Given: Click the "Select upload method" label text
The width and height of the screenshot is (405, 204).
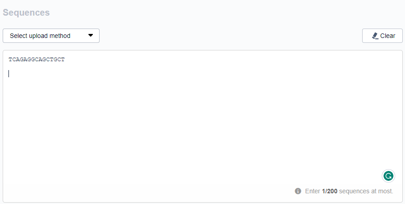Looking at the screenshot, I should [40, 36].
